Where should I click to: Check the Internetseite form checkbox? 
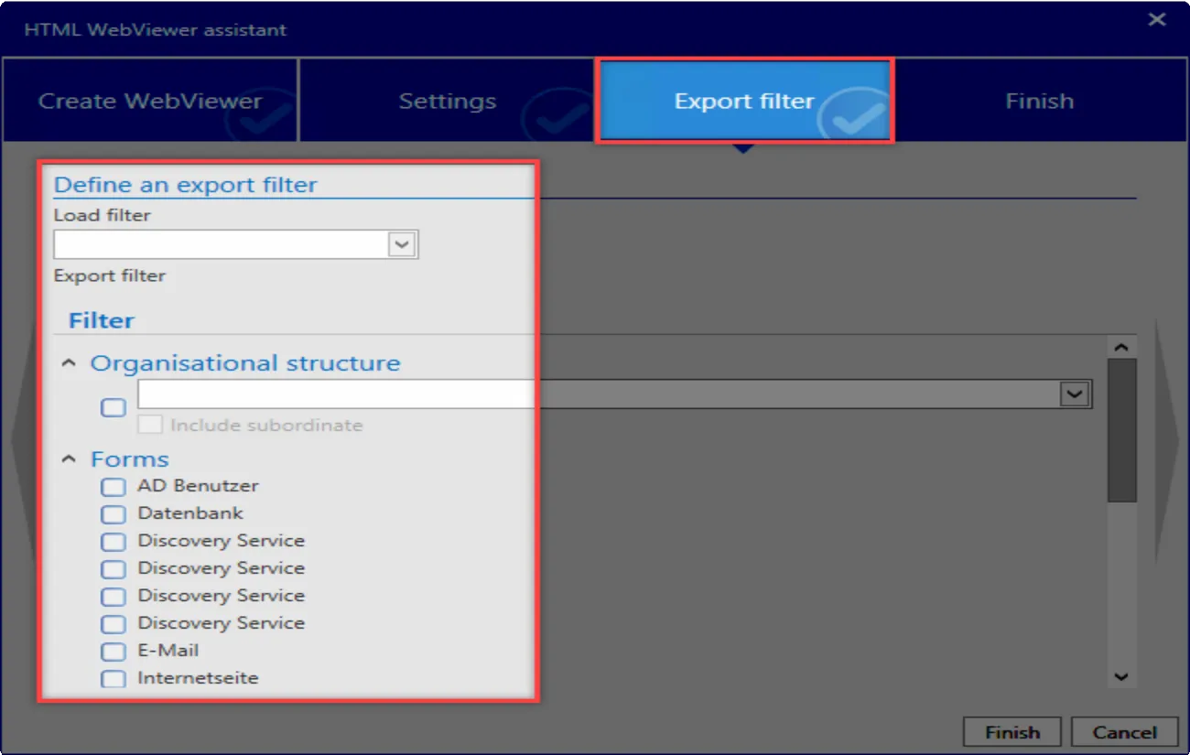[x=113, y=679]
